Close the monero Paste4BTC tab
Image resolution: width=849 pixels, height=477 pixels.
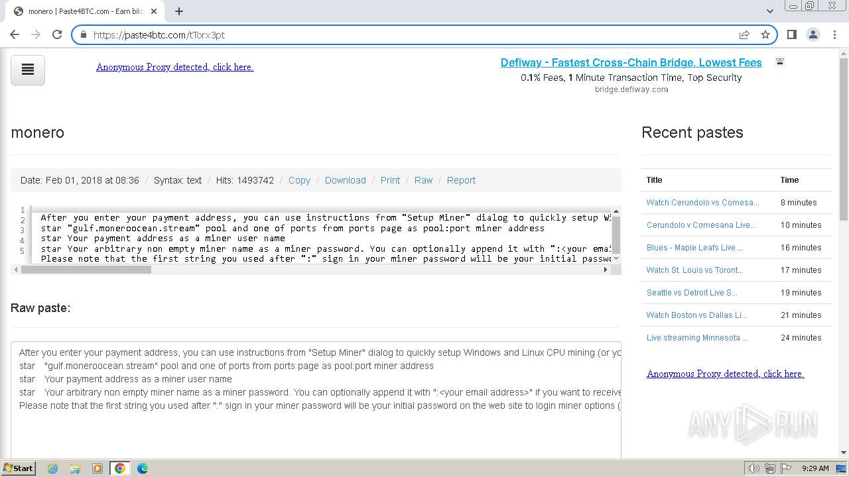coord(154,11)
